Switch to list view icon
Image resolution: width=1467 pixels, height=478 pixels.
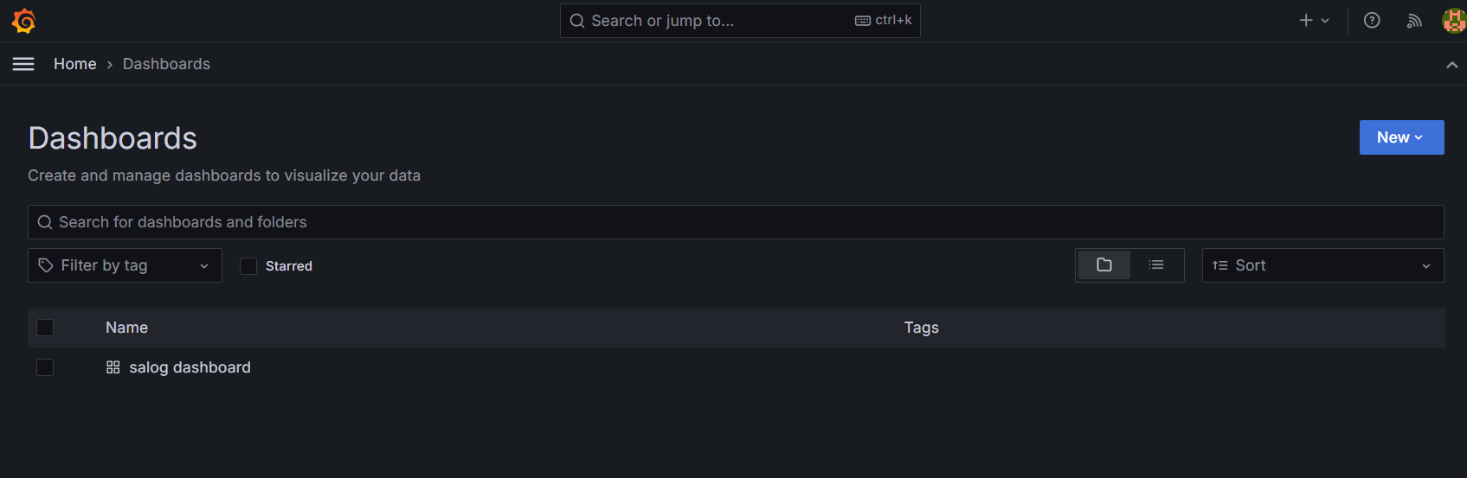click(1156, 265)
